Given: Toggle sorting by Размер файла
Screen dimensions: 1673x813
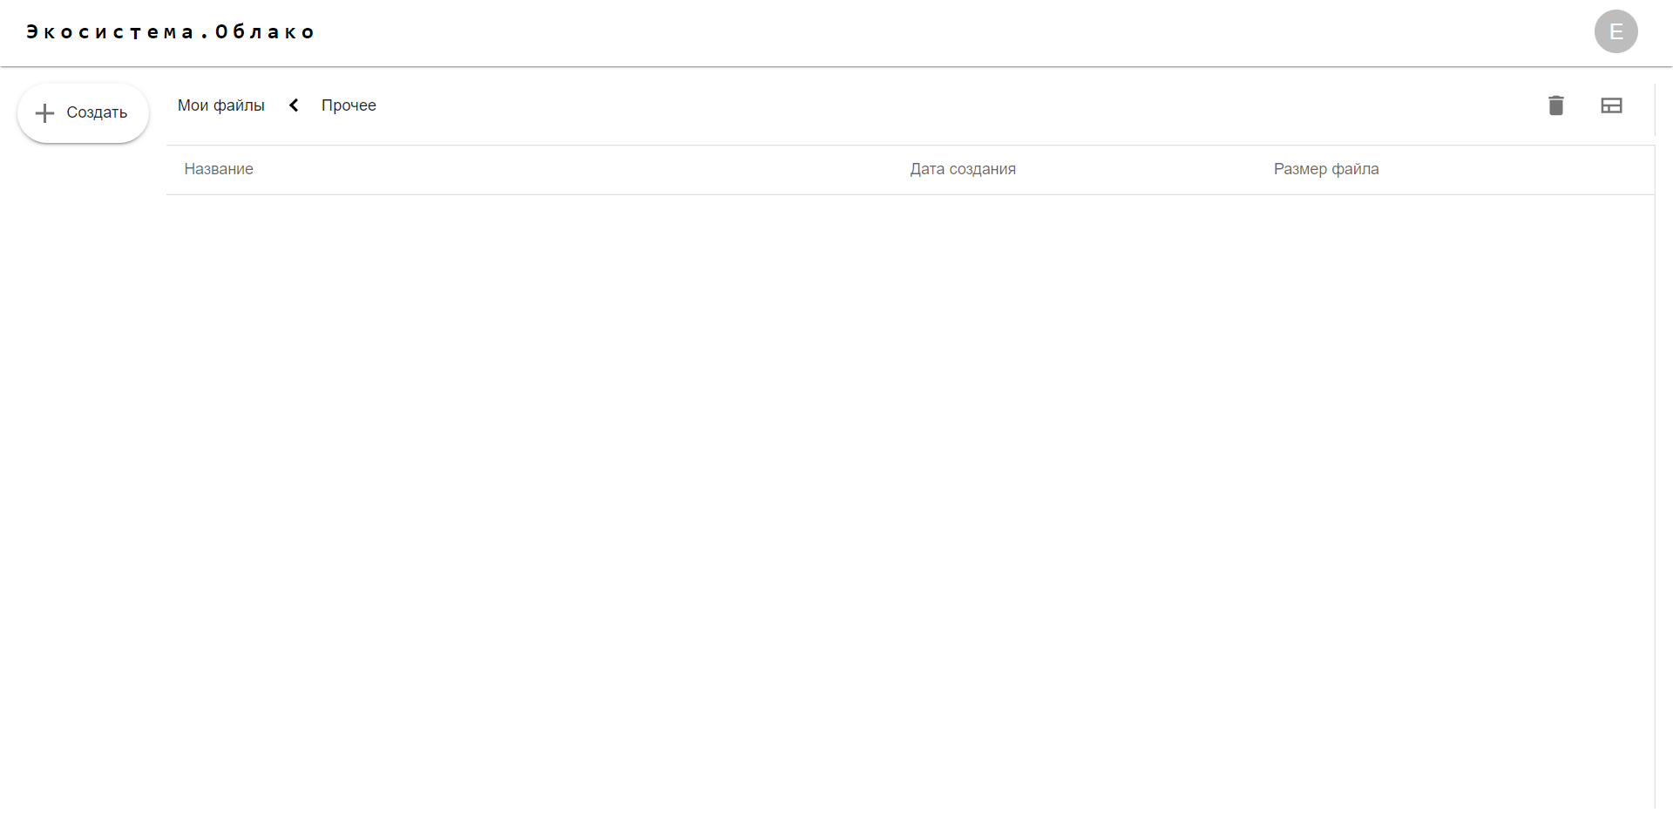Looking at the screenshot, I should [1326, 169].
